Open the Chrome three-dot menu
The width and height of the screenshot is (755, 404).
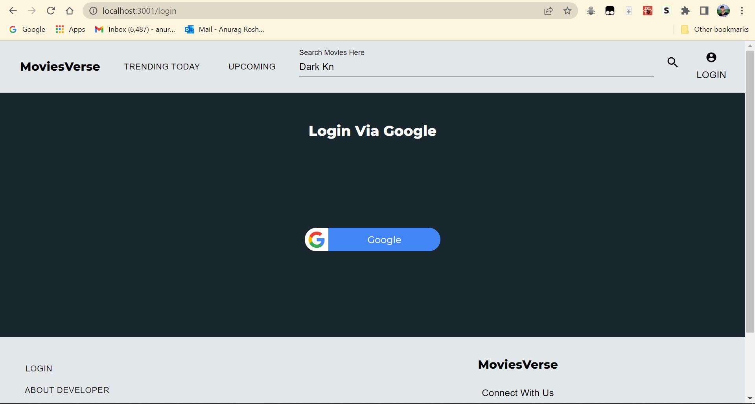coord(742,11)
